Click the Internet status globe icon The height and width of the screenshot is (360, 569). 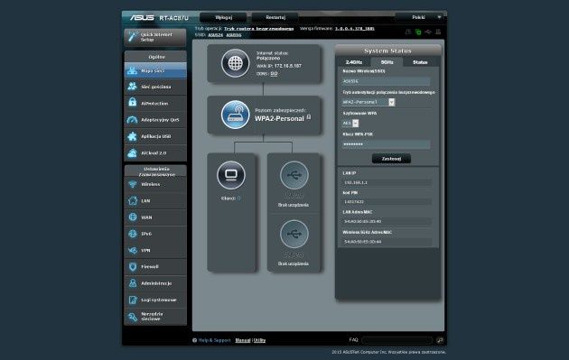coord(235,63)
